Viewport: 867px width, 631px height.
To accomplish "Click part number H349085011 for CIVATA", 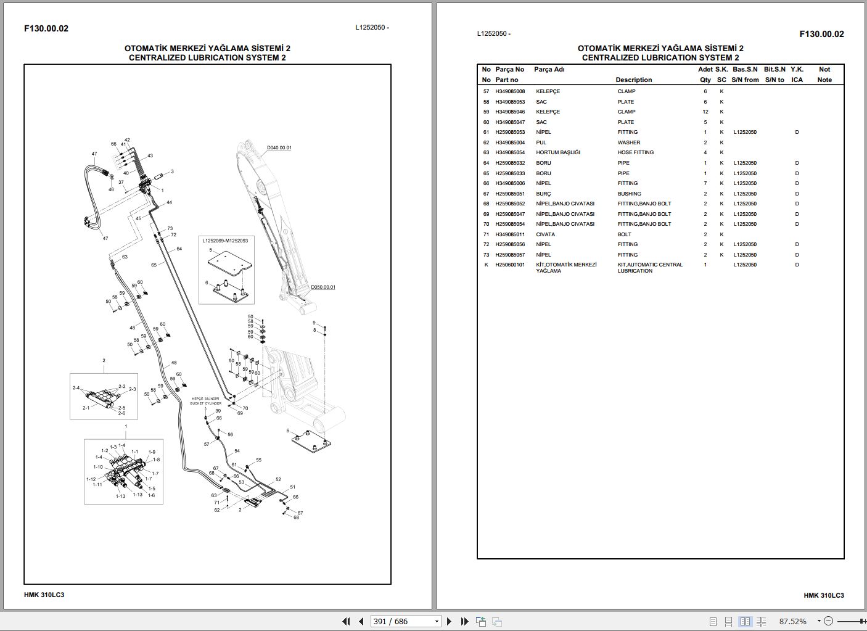I will [510, 234].
